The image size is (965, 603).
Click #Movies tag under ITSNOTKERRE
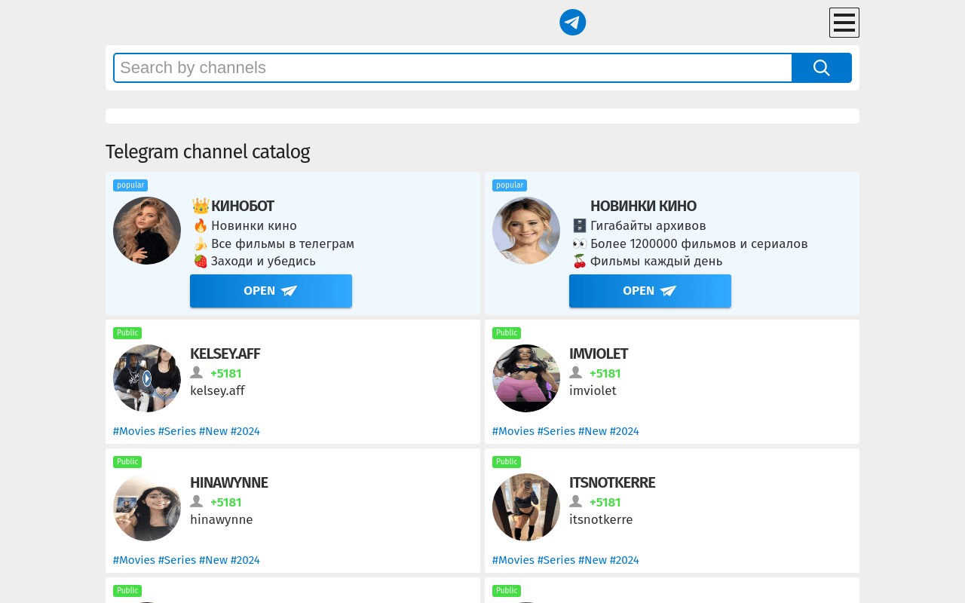[x=513, y=560]
